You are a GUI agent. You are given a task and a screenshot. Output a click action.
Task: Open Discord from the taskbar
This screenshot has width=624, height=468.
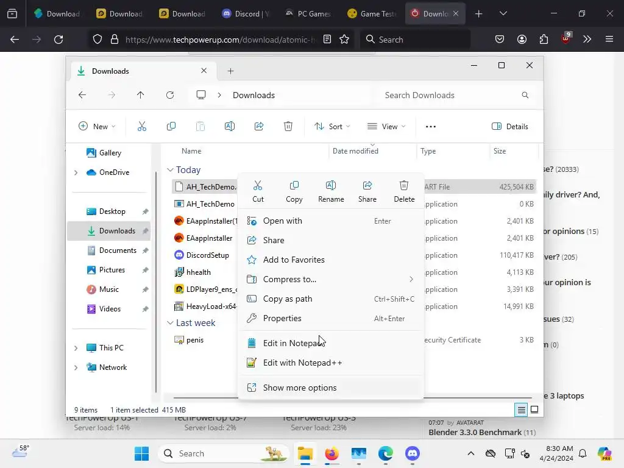413,453
